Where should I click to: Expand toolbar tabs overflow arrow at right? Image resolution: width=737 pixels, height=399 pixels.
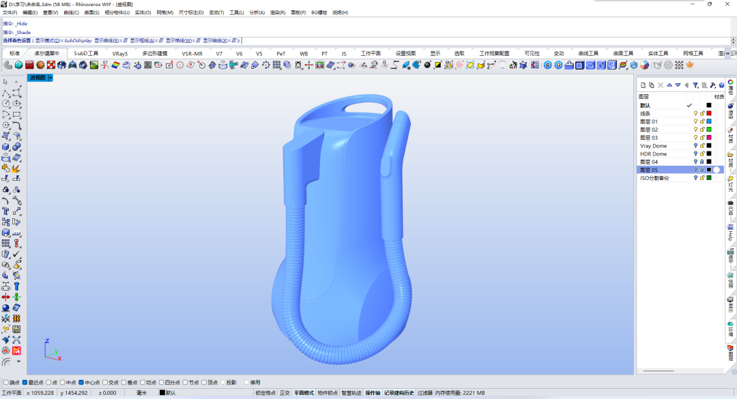click(728, 54)
